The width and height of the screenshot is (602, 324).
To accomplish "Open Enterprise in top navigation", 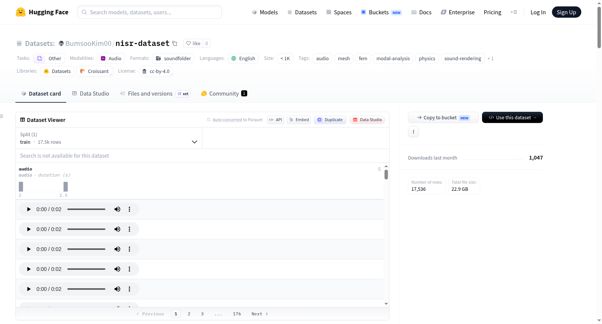I will pos(458,12).
